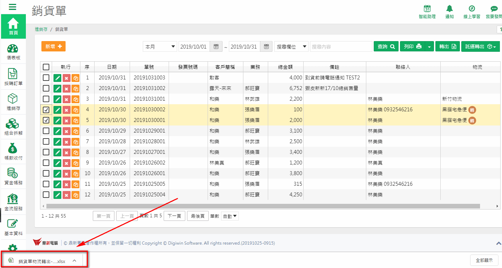
Task: Open 帳款收付 in the sidebar
Action: click(x=13, y=152)
